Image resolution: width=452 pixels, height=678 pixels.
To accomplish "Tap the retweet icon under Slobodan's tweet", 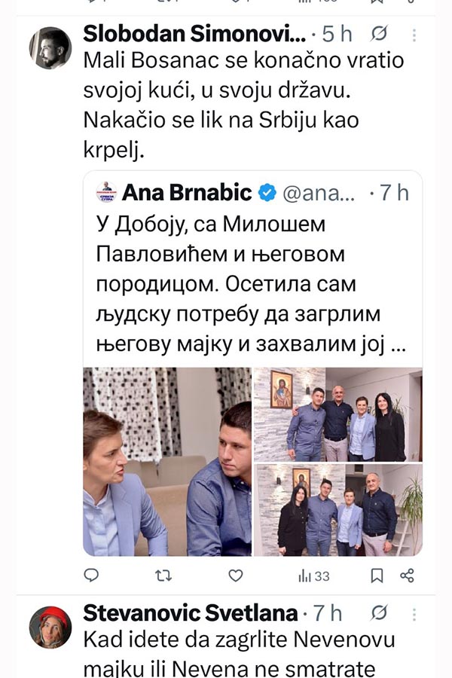I will point(163,576).
